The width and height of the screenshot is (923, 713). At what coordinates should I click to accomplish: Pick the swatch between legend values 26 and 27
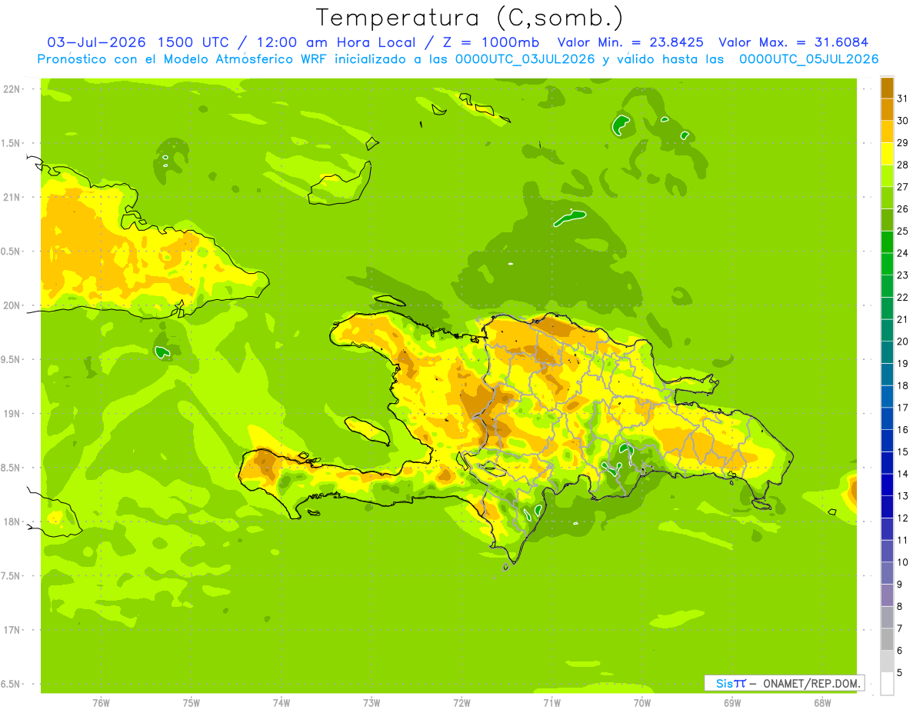pyautogui.click(x=887, y=198)
